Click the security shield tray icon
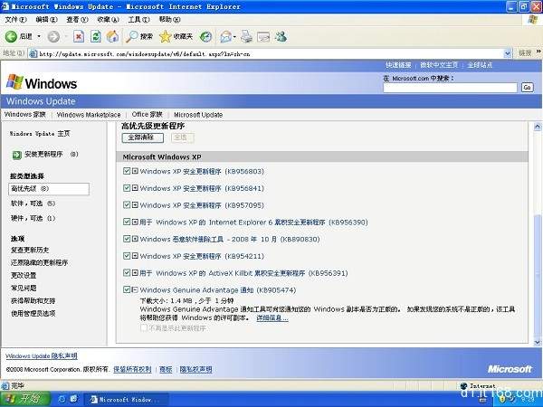The image size is (543, 407). [x=502, y=400]
